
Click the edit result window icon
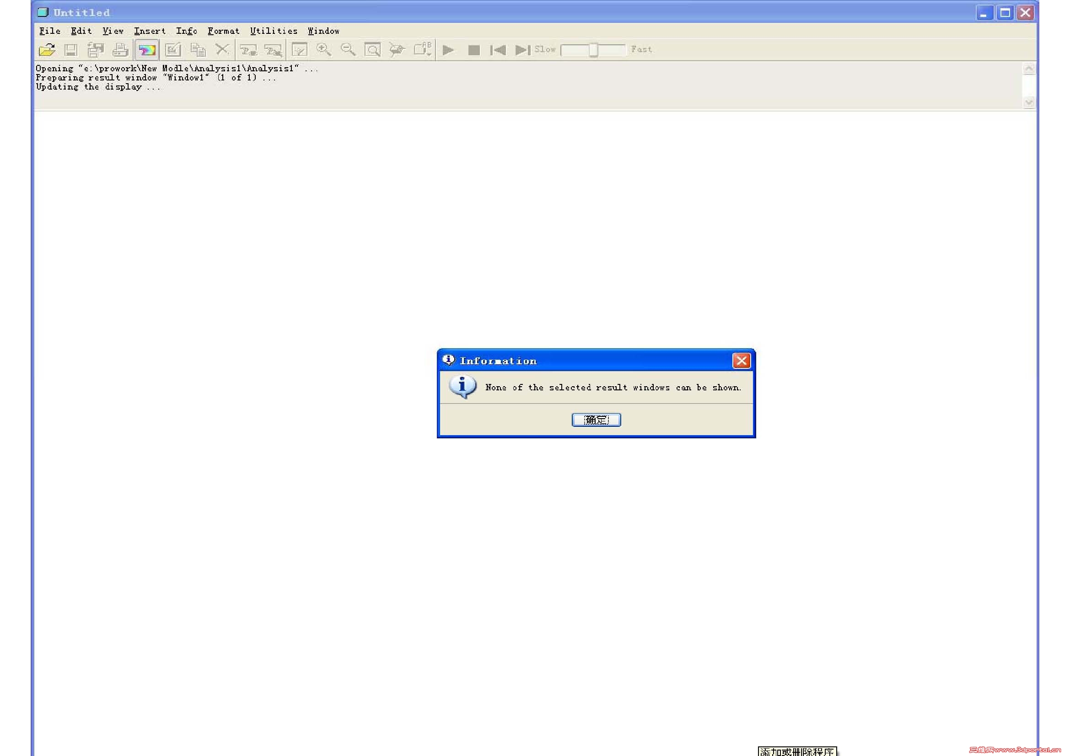pos(173,49)
